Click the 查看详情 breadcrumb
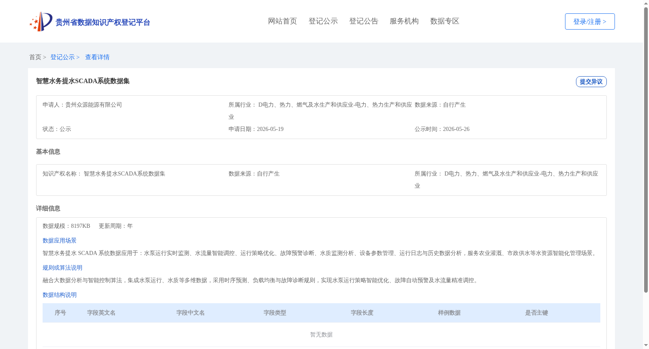Viewport: 649px width, 349px height. (x=97, y=57)
